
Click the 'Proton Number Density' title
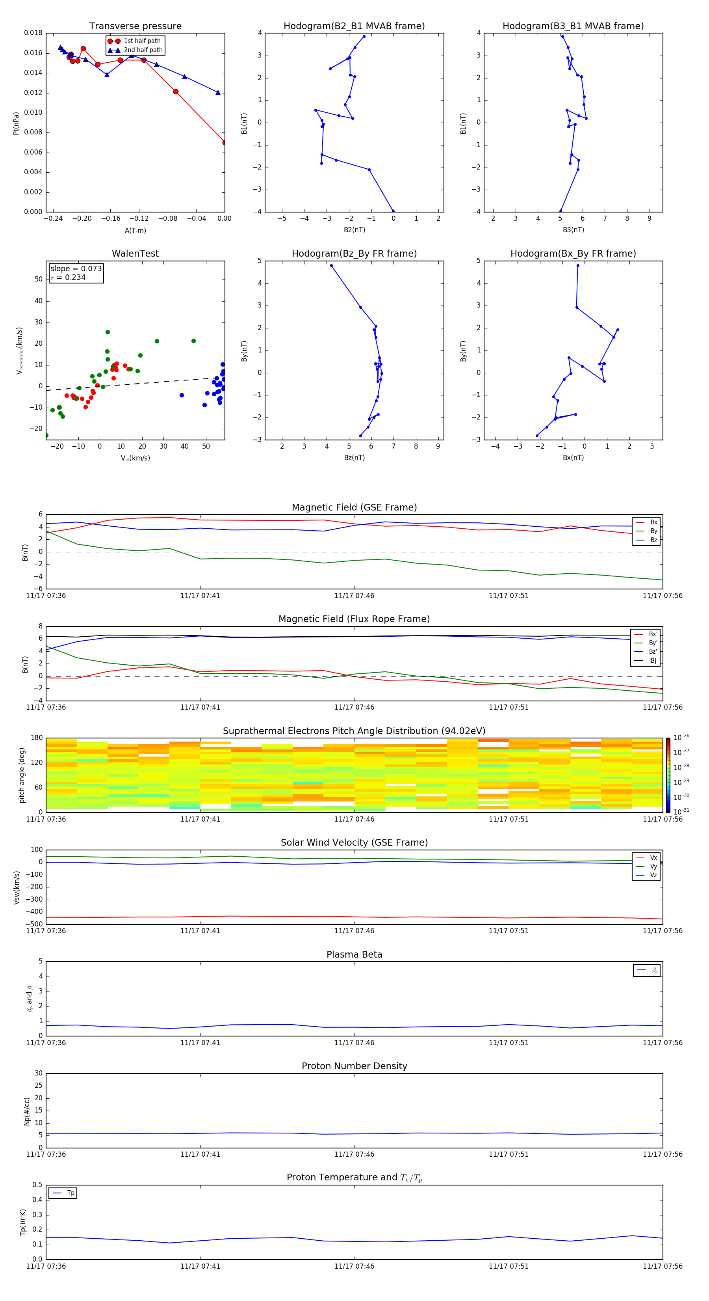(x=354, y=1066)
